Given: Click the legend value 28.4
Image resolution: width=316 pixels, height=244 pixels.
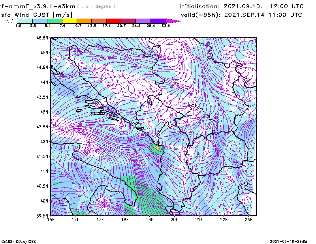Looking at the screenshot, I should (151, 26).
